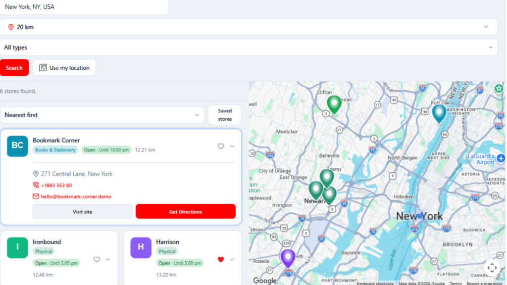
Task: Open the All types filter dropdown
Action: 249,47
